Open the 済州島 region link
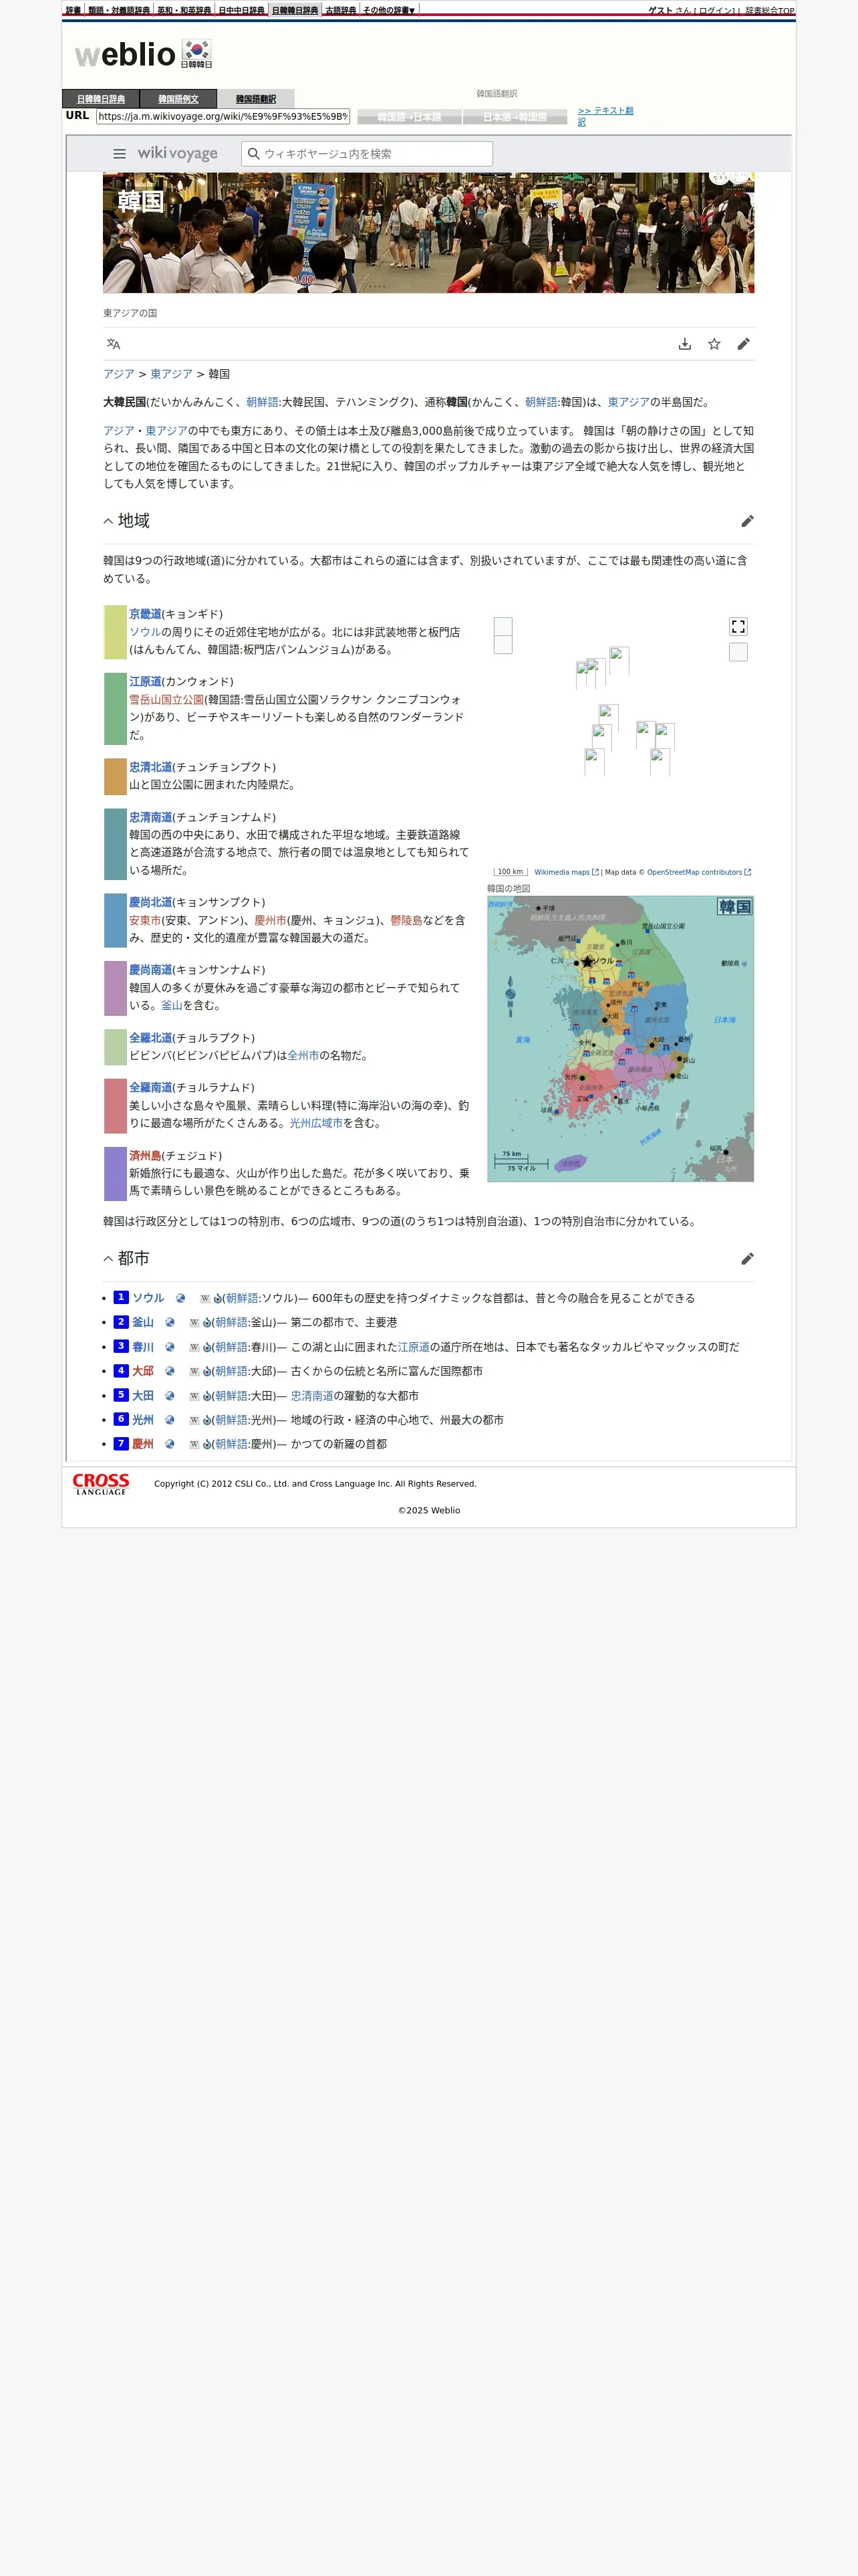 pos(145,1156)
